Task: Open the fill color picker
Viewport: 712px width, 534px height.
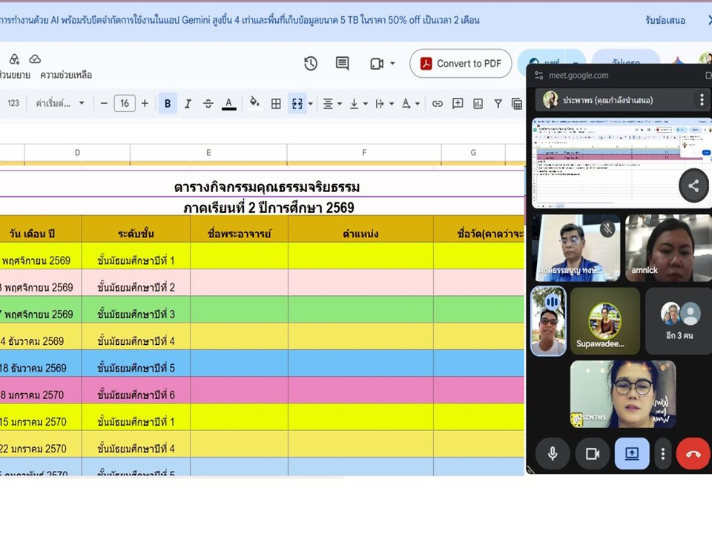Action: 254,102
